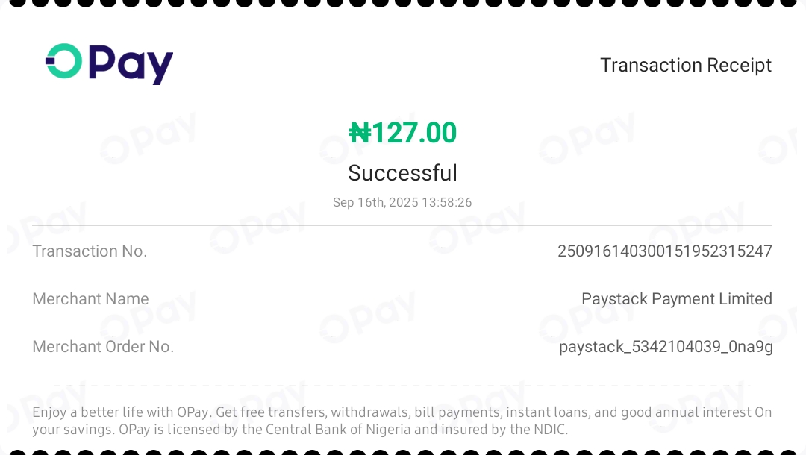This screenshot has width=806, height=455.
Task: Click the ₦127.00 amount figure
Action: point(402,133)
